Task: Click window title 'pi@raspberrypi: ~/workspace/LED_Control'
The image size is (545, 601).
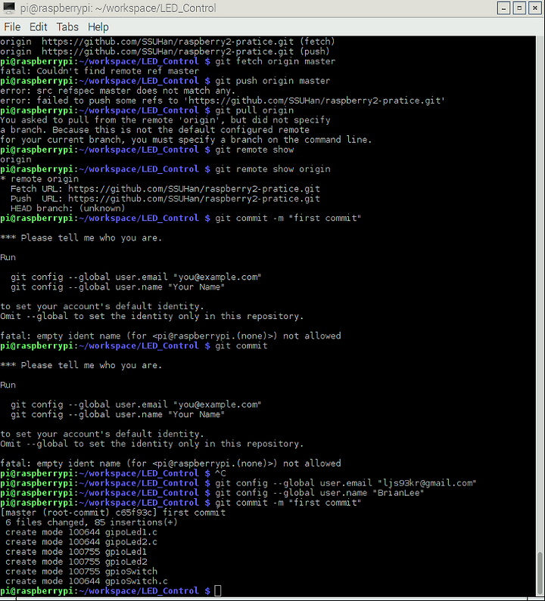Action: click(x=118, y=8)
